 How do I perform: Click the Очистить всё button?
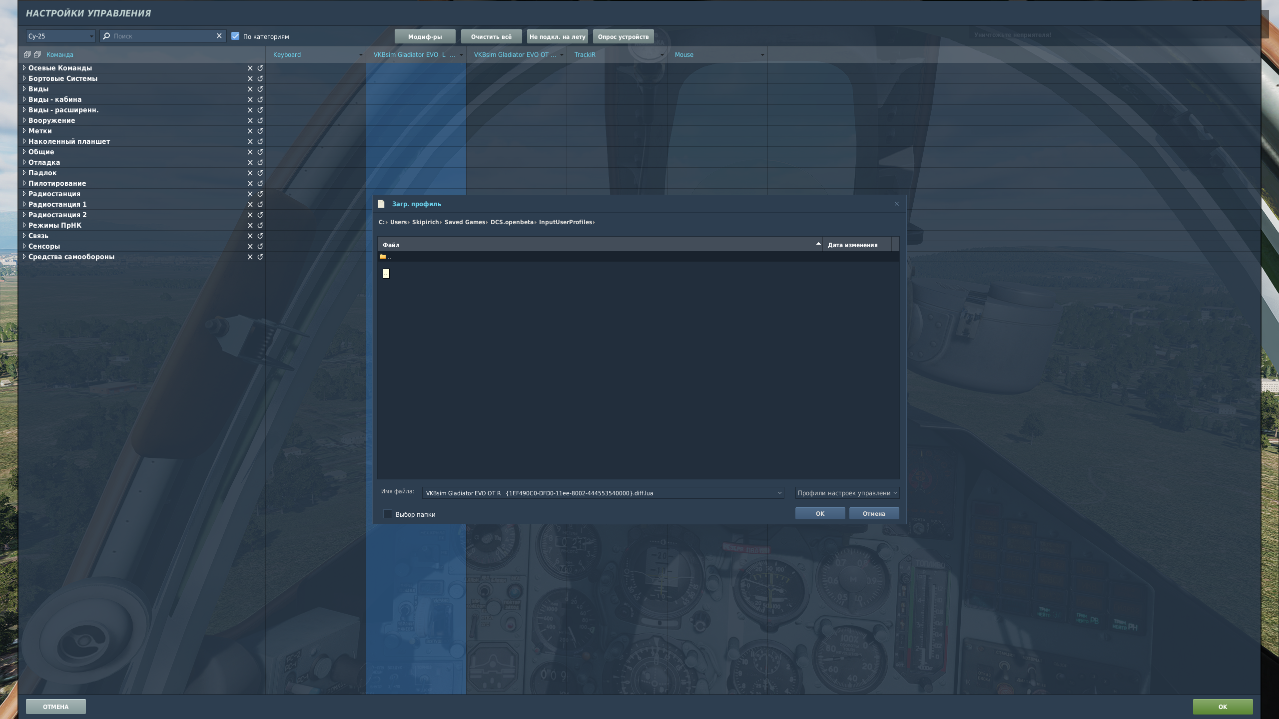click(x=491, y=36)
